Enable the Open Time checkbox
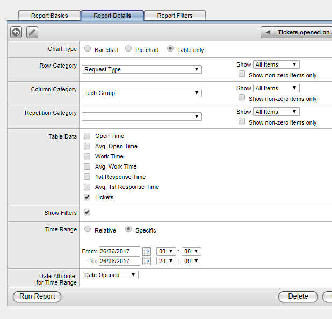Screen dimensions: 332x319 tap(87, 136)
